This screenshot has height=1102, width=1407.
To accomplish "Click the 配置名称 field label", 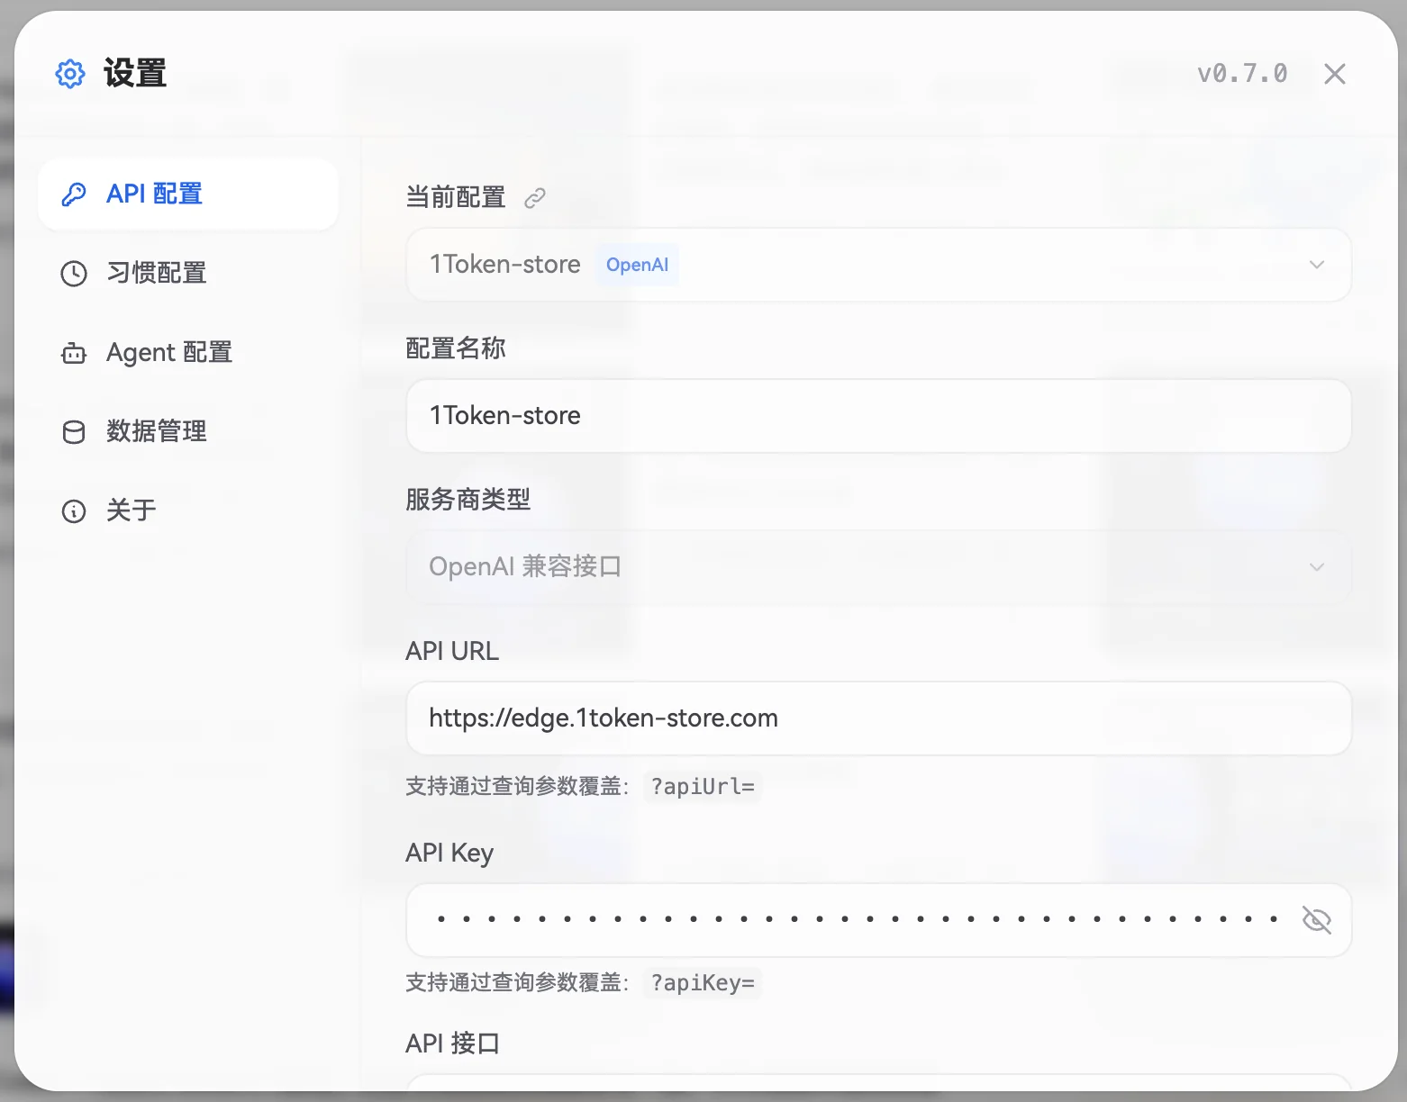I will pyautogui.click(x=456, y=348).
